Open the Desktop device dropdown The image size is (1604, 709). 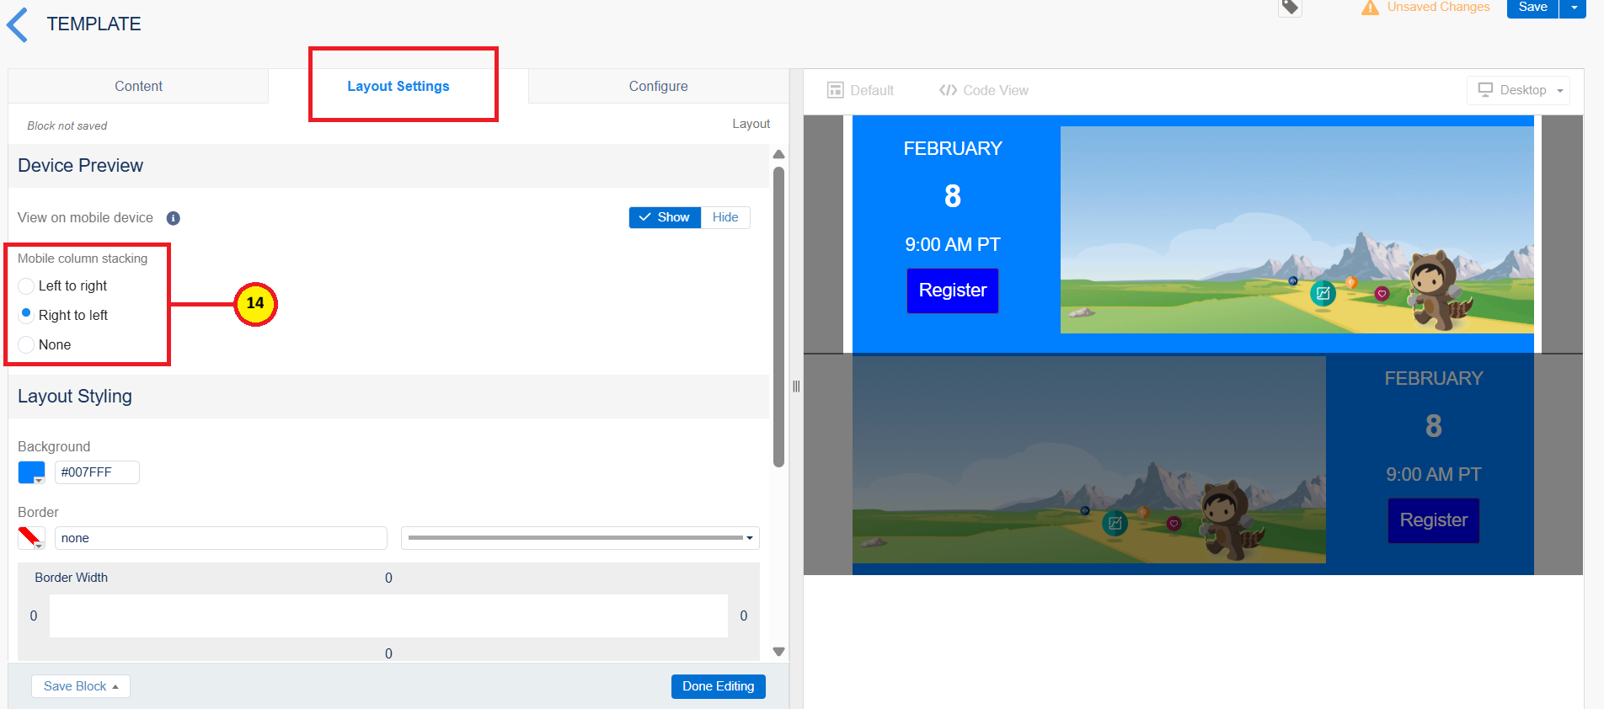[1519, 90]
